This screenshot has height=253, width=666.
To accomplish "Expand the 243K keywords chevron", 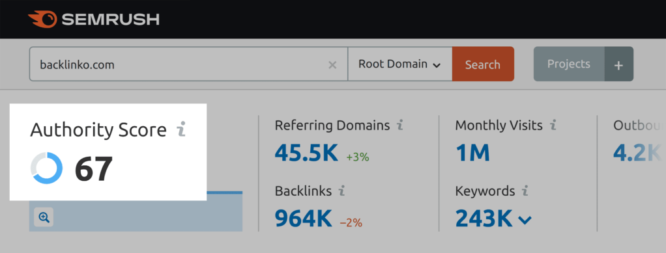I will click(x=525, y=220).
